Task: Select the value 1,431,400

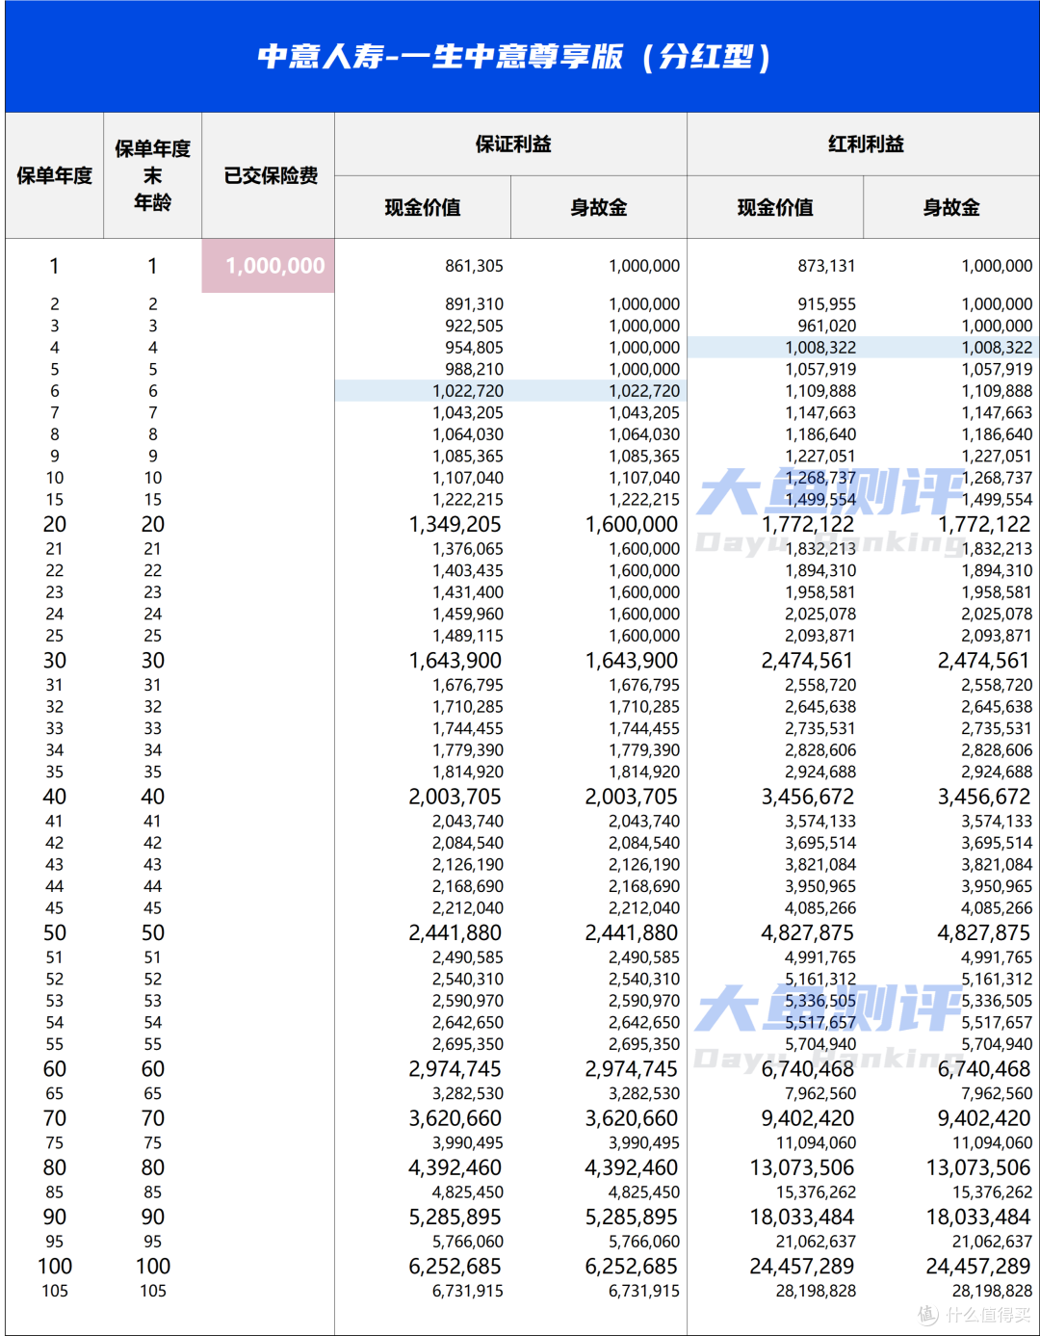Action: pos(468,592)
